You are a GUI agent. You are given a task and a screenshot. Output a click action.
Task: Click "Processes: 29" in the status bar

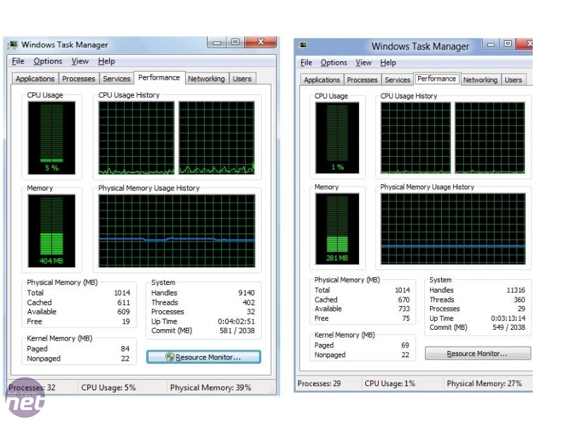pos(319,383)
